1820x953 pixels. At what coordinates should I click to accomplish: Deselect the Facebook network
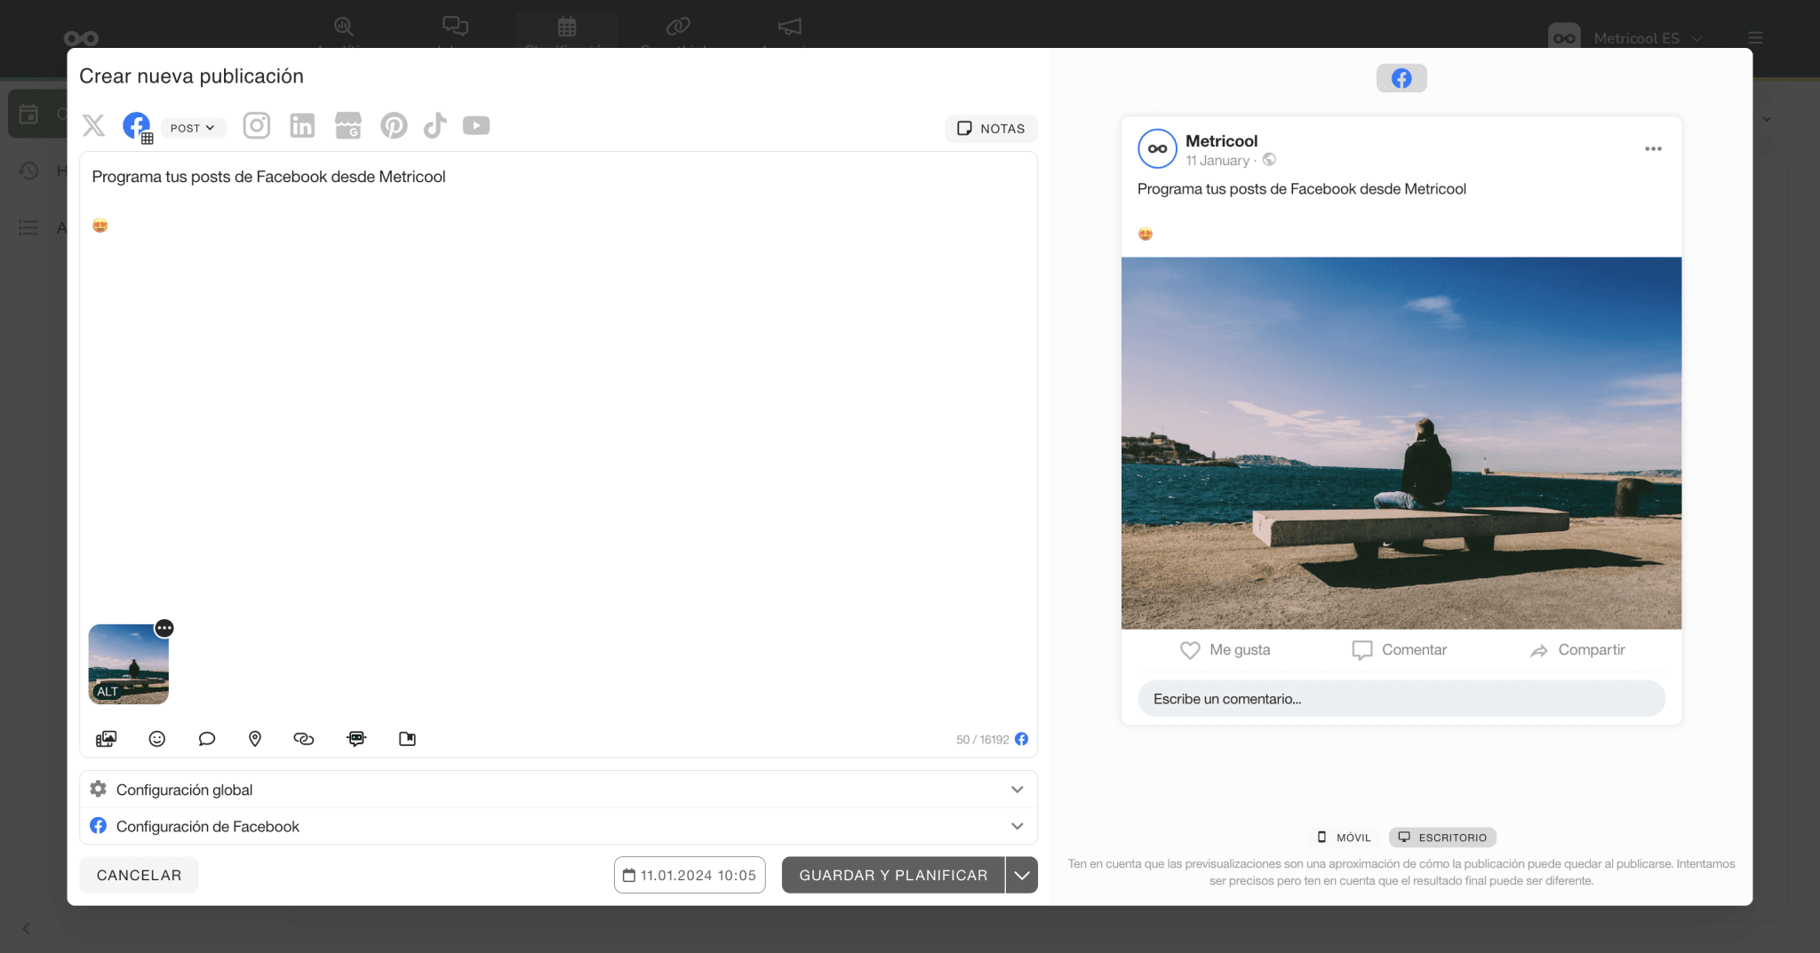tap(136, 125)
